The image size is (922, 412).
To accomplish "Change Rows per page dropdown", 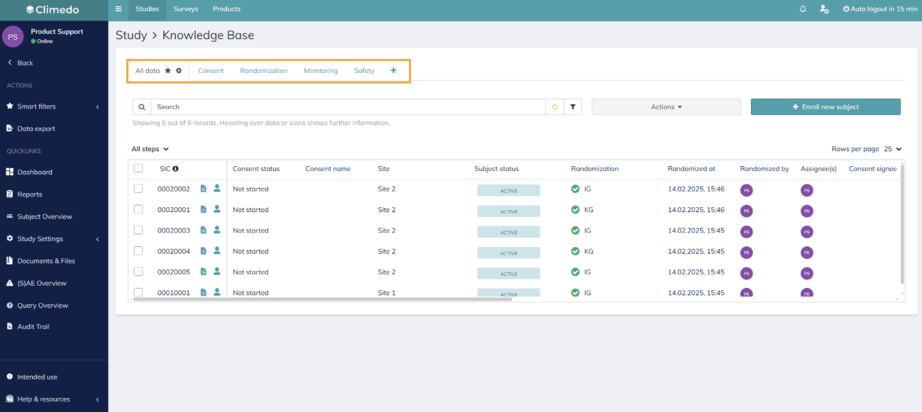I will tap(892, 149).
